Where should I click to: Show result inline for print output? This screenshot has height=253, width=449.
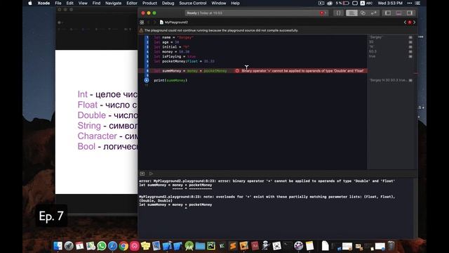pyautogui.click(x=410, y=80)
